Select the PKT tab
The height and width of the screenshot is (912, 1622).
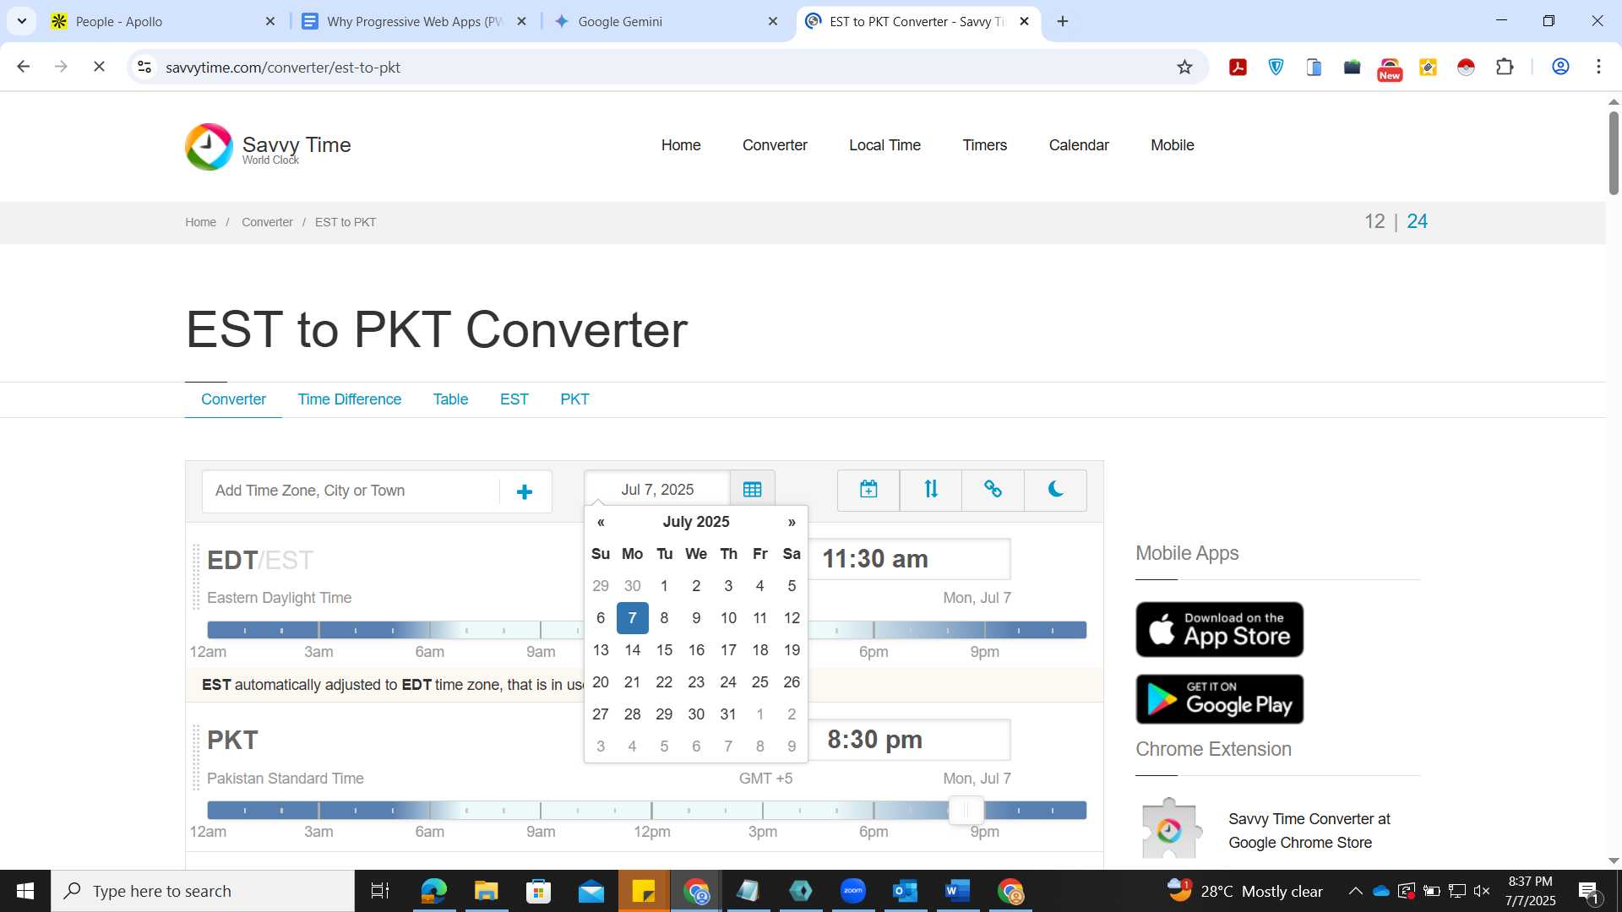tap(574, 399)
